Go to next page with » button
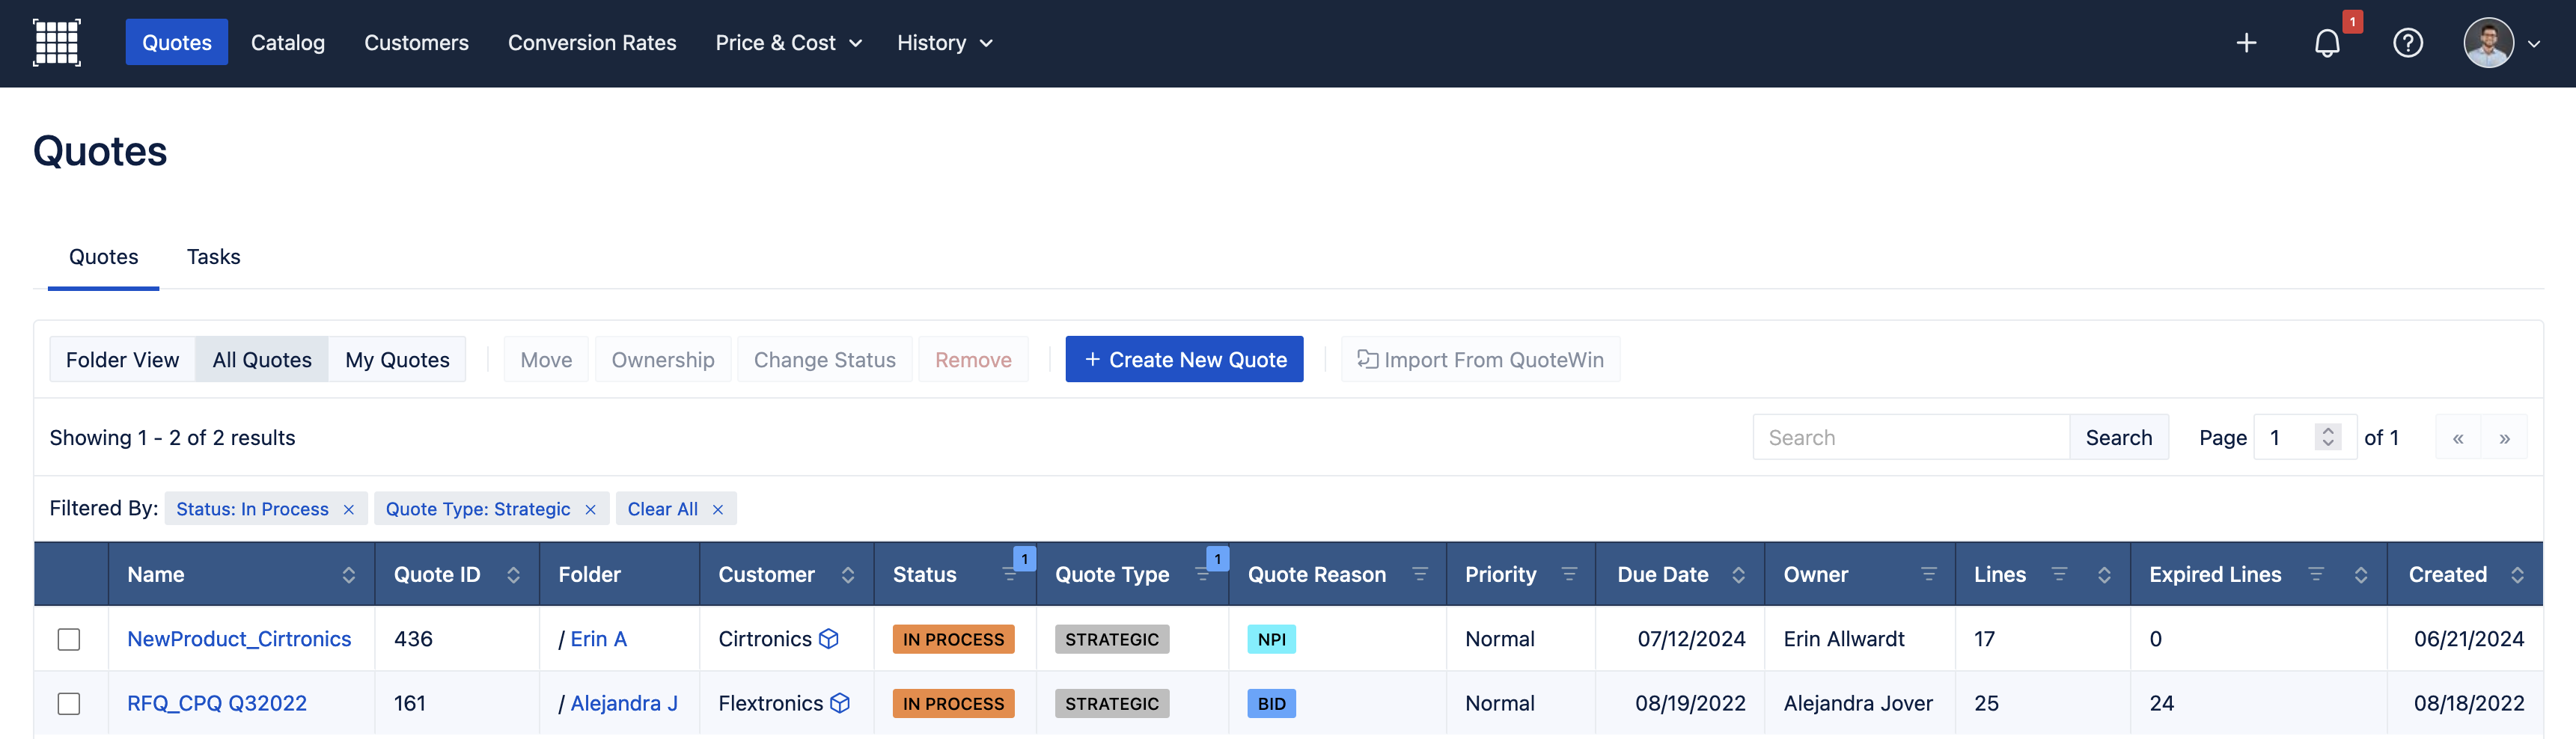The image size is (2576, 739). pyautogui.click(x=2504, y=438)
